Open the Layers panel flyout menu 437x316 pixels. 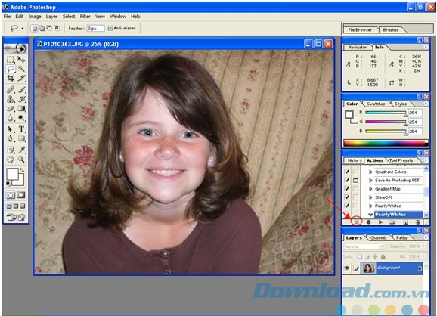coord(426,237)
